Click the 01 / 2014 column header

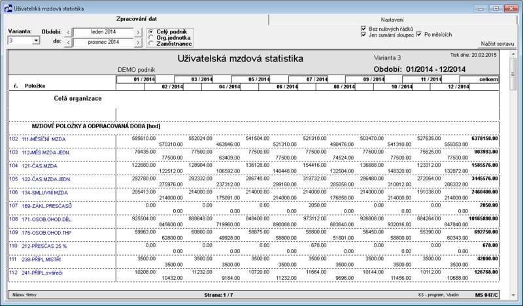136,79
